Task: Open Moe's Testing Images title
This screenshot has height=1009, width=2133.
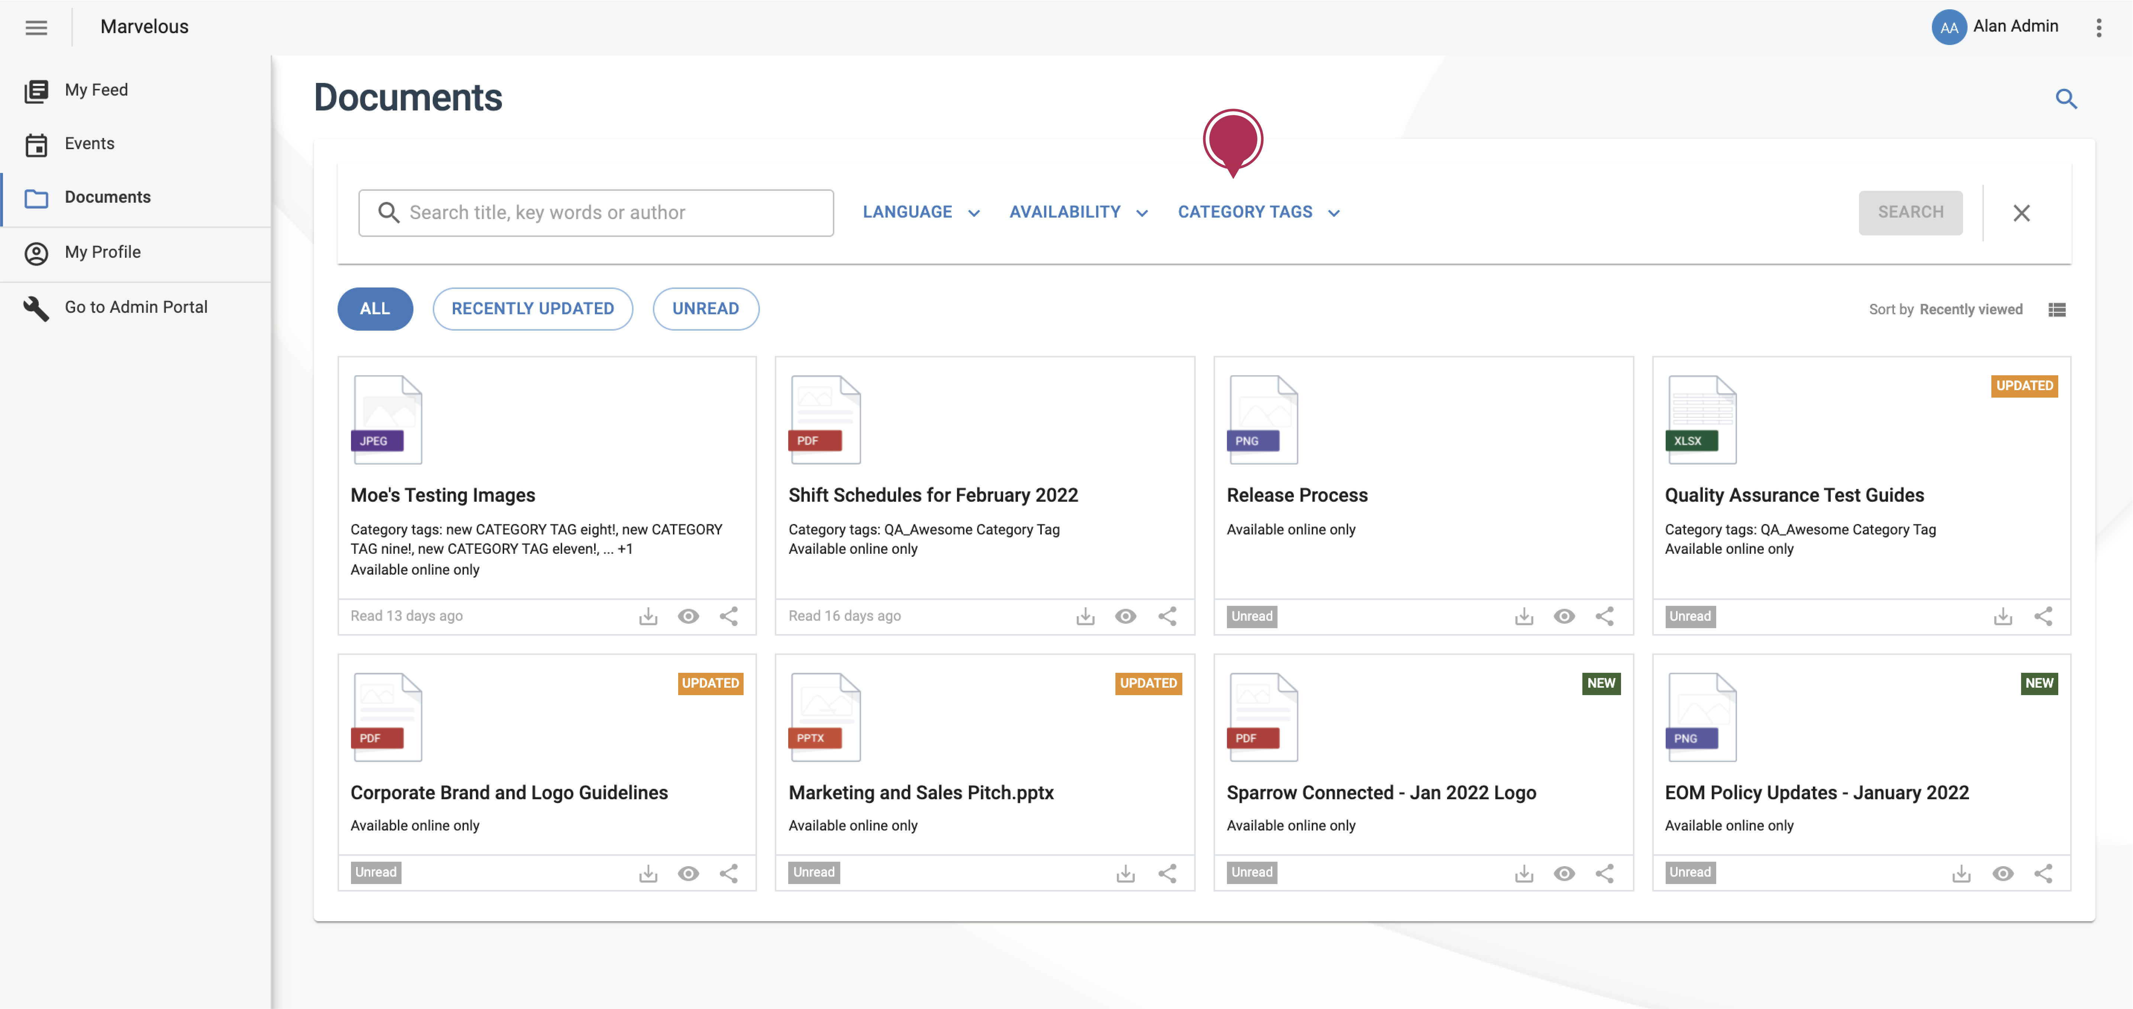Action: point(443,495)
